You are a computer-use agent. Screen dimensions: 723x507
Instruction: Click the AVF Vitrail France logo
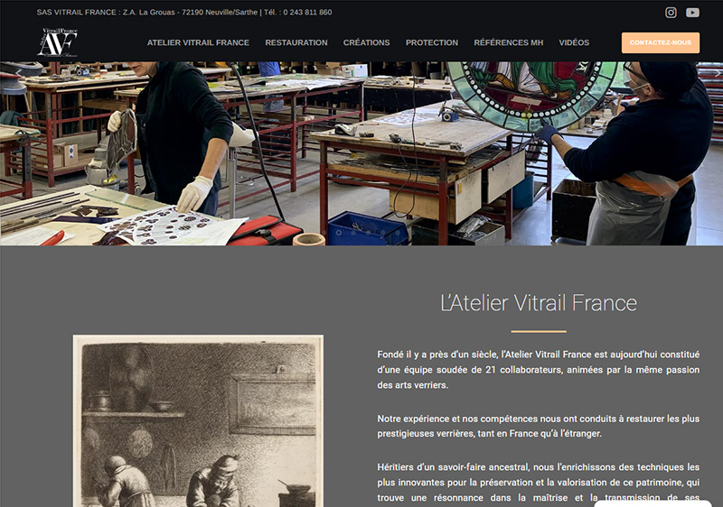(x=57, y=42)
